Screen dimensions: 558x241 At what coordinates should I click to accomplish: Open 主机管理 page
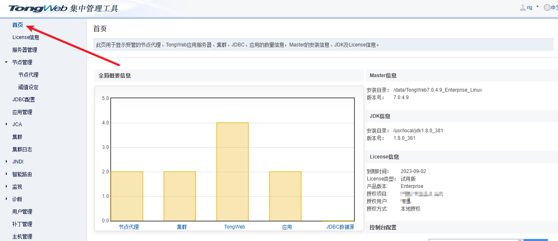pyautogui.click(x=22, y=236)
